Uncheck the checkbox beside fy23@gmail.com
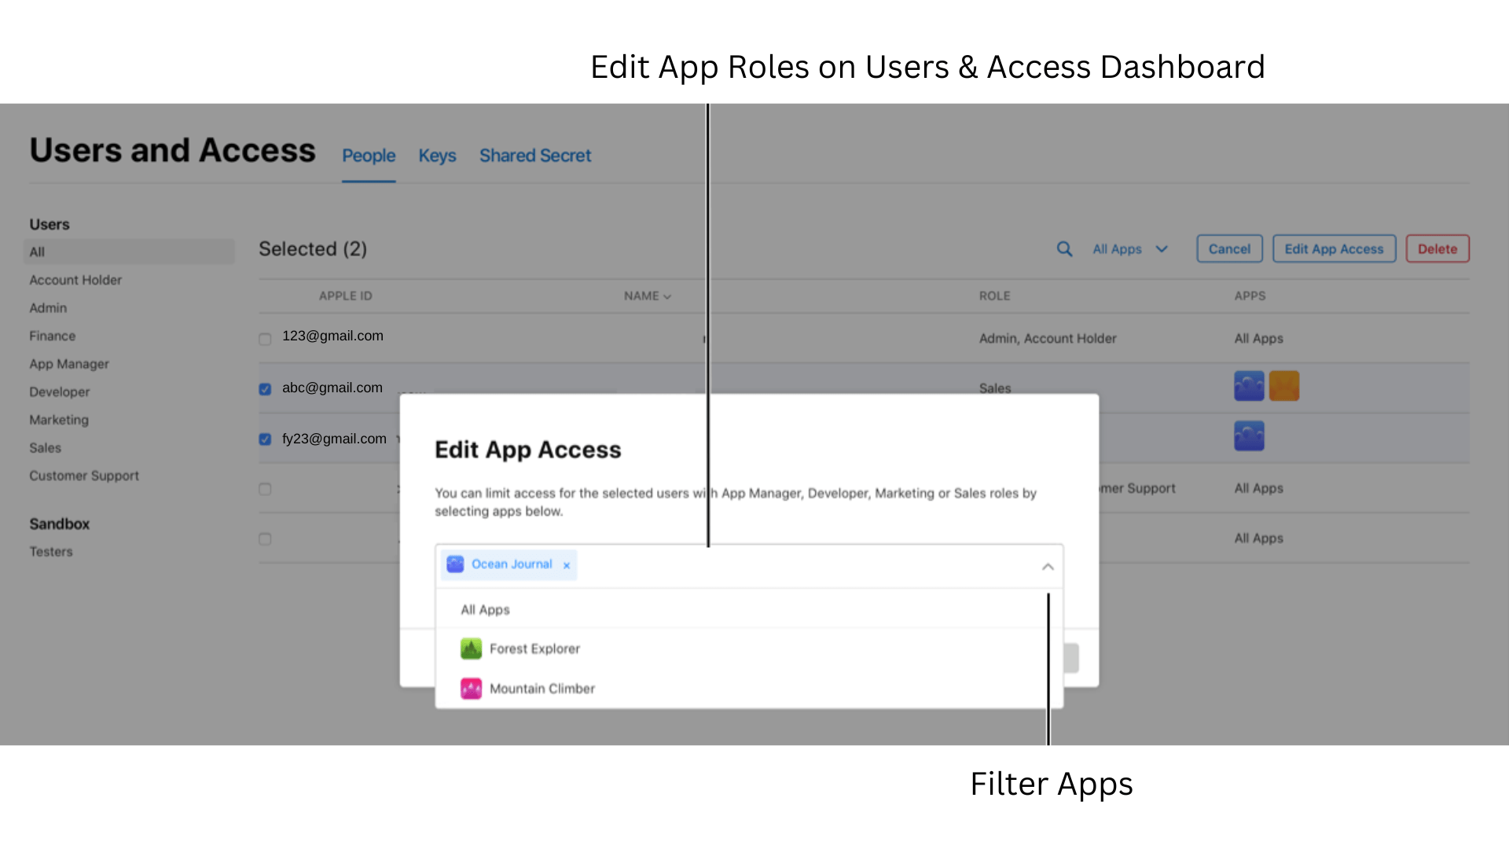1509x849 pixels. pos(265,439)
